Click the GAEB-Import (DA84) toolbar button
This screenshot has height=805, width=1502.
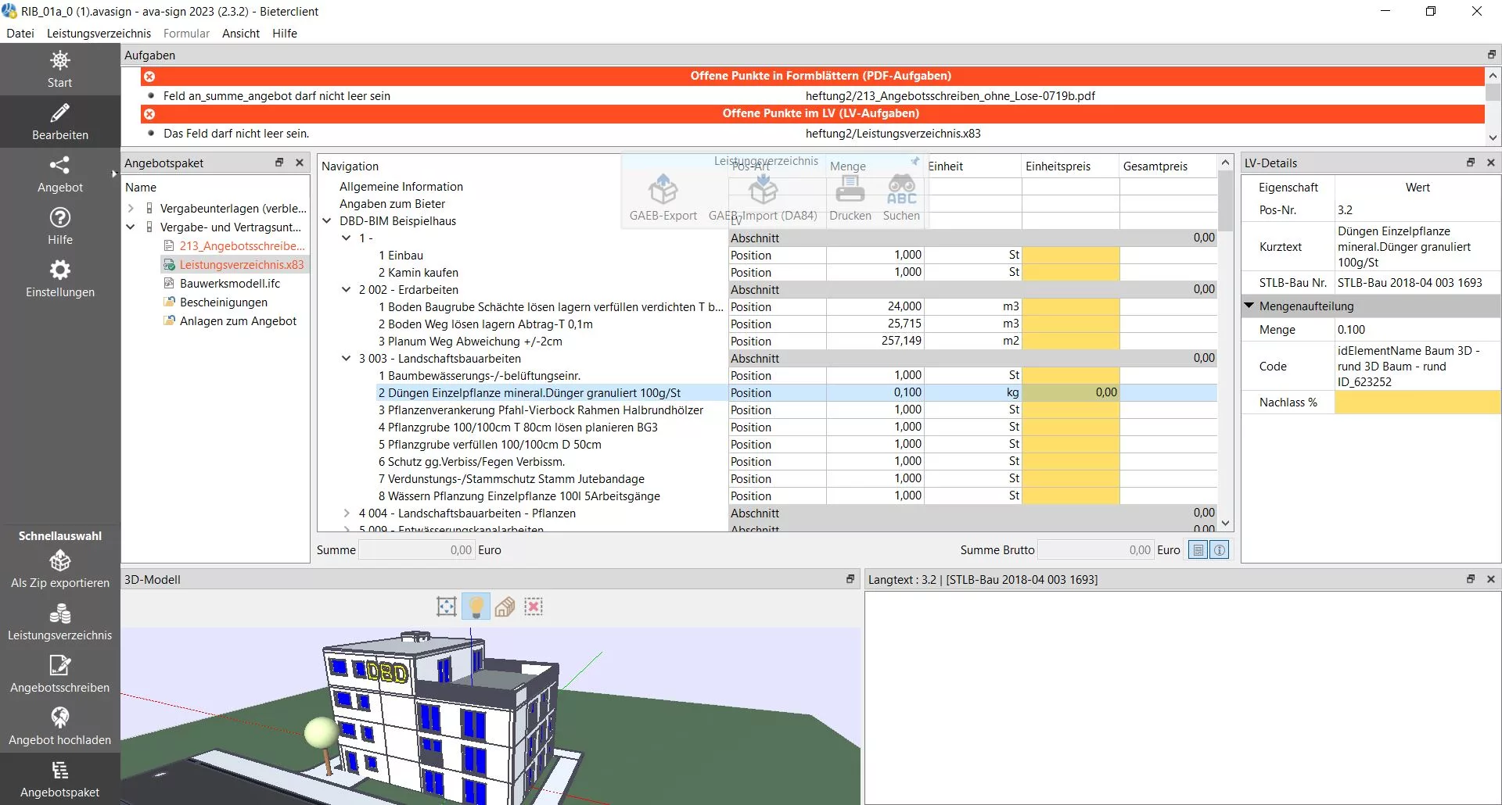point(763,198)
